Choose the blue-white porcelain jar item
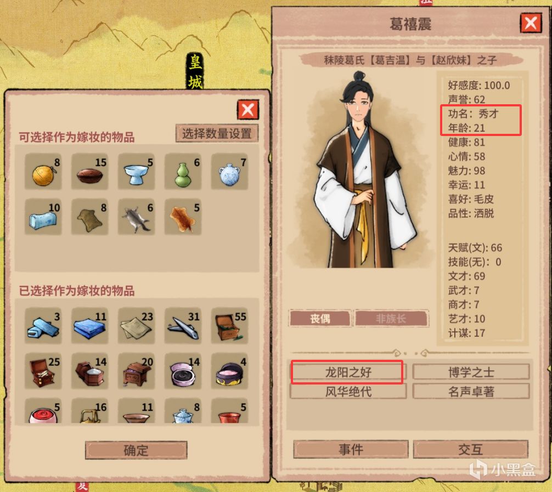Viewport: 552px width, 492px height. point(229,172)
